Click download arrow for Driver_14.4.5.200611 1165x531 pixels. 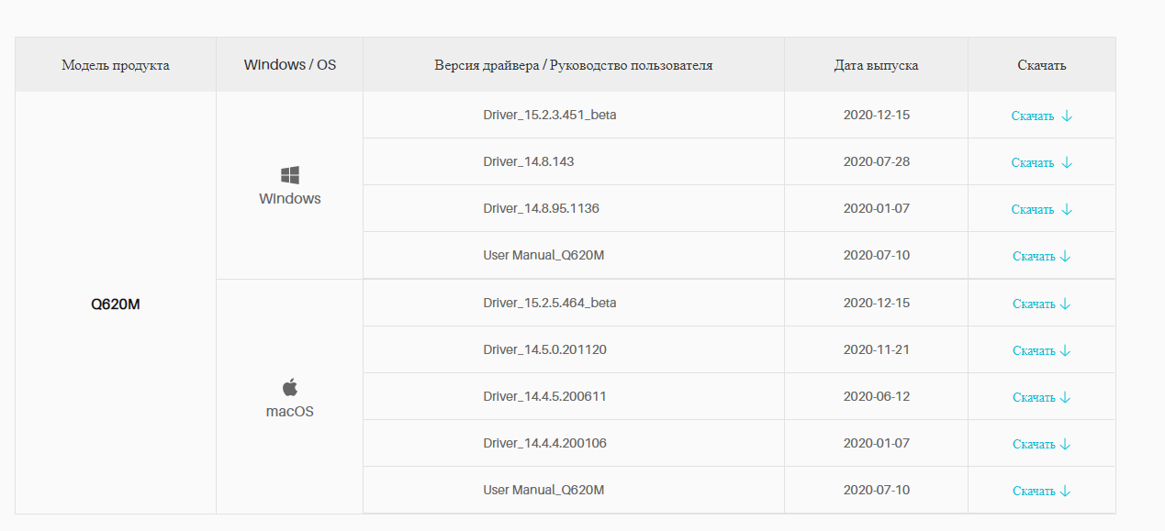tap(1065, 397)
